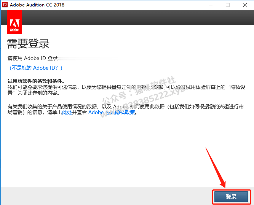This screenshot has height=205, width=254.
Task: Open the Adobe 在线隐私政策 link
Action: (112, 112)
